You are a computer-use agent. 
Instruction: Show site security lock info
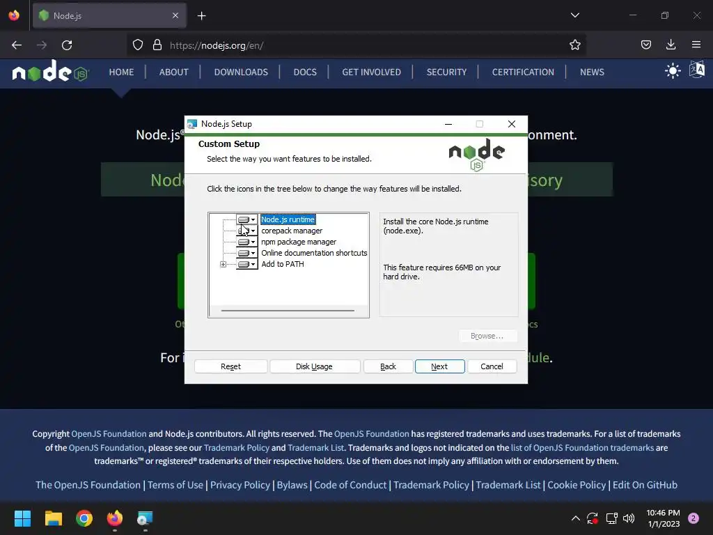pyautogui.click(x=157, y=45)
